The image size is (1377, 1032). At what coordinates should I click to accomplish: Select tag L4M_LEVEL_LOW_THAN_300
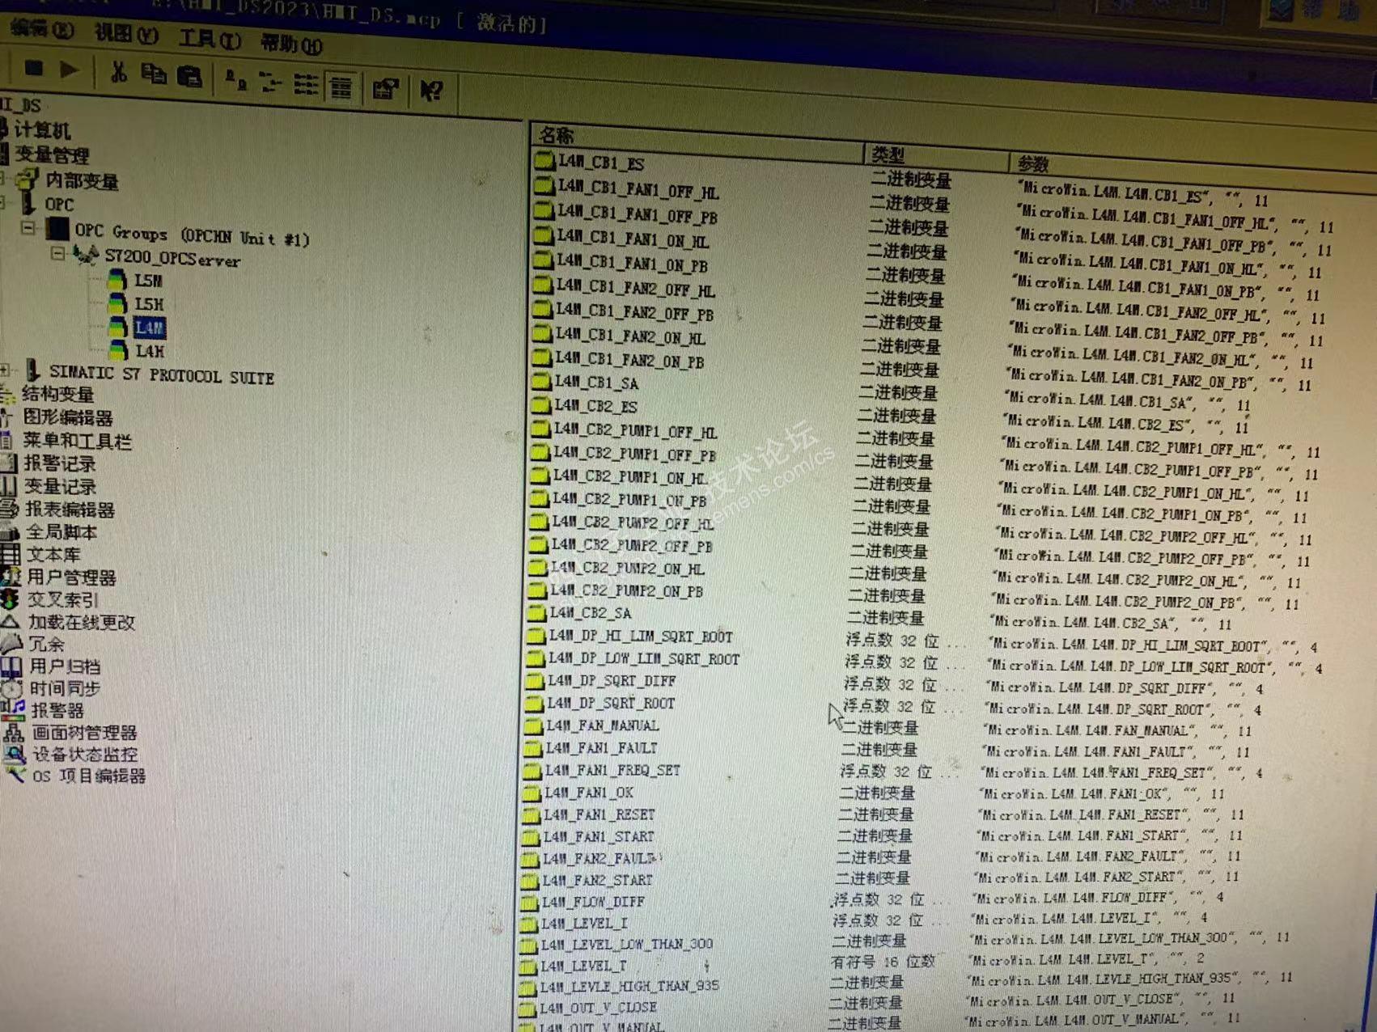[x=627, y=945]
